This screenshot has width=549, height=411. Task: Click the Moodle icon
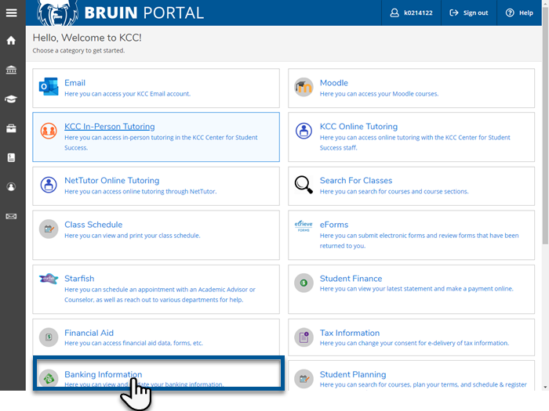coord(304,87)
